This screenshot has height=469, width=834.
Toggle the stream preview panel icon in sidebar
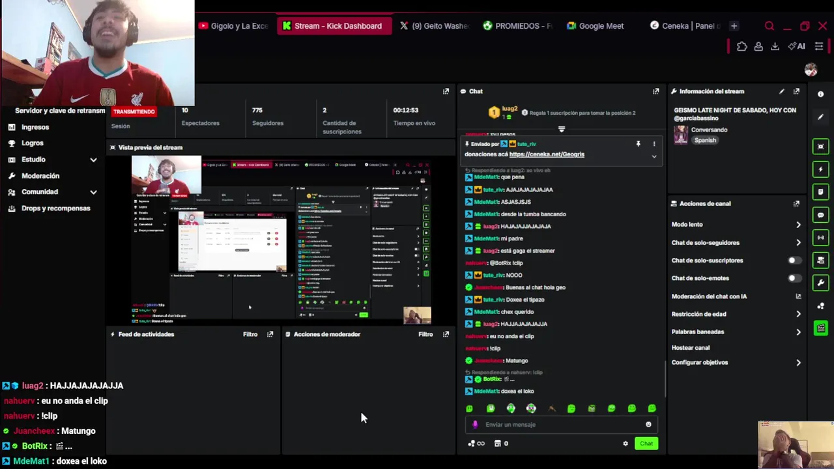click(820, 147)
